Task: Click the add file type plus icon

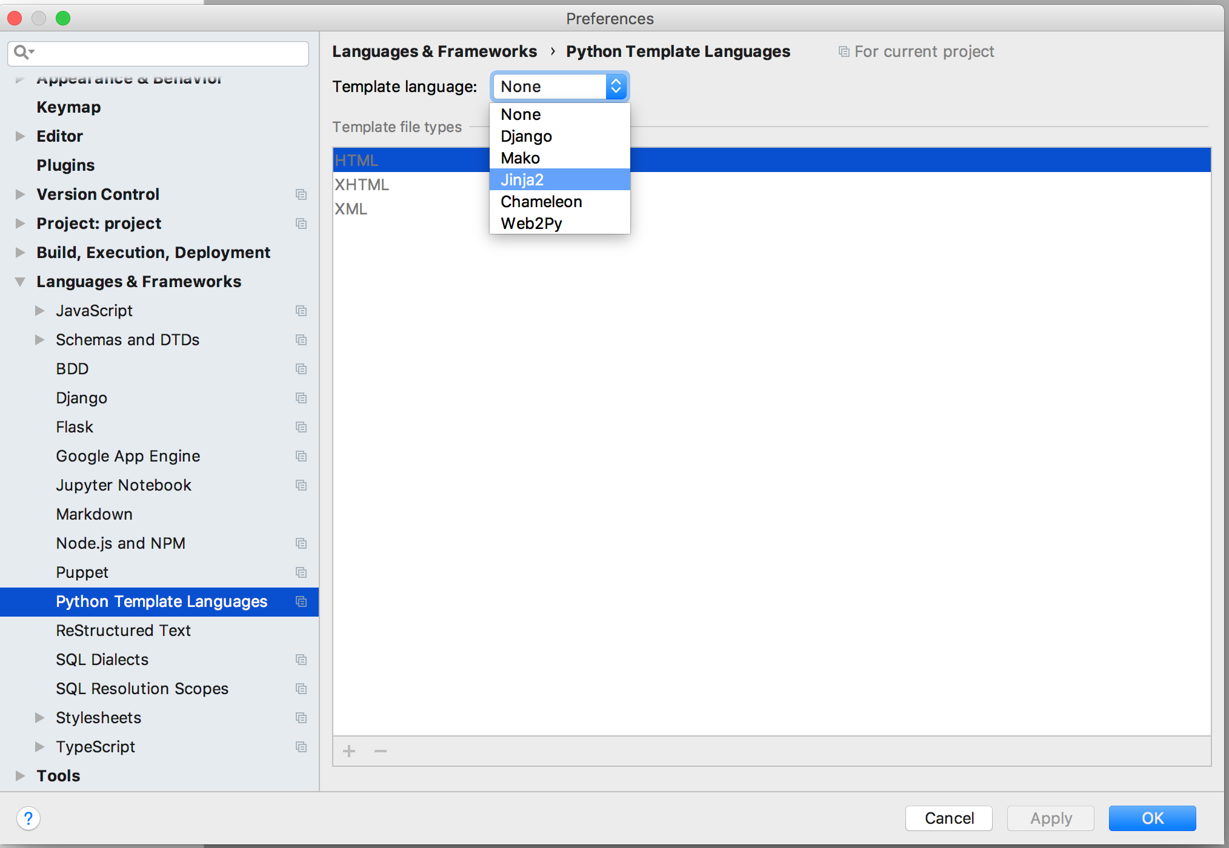Action: click(349, 751)
